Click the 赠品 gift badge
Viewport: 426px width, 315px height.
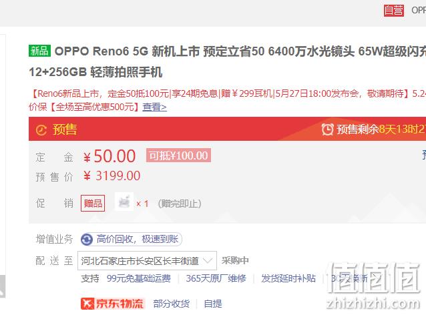(x=93, y=203)
